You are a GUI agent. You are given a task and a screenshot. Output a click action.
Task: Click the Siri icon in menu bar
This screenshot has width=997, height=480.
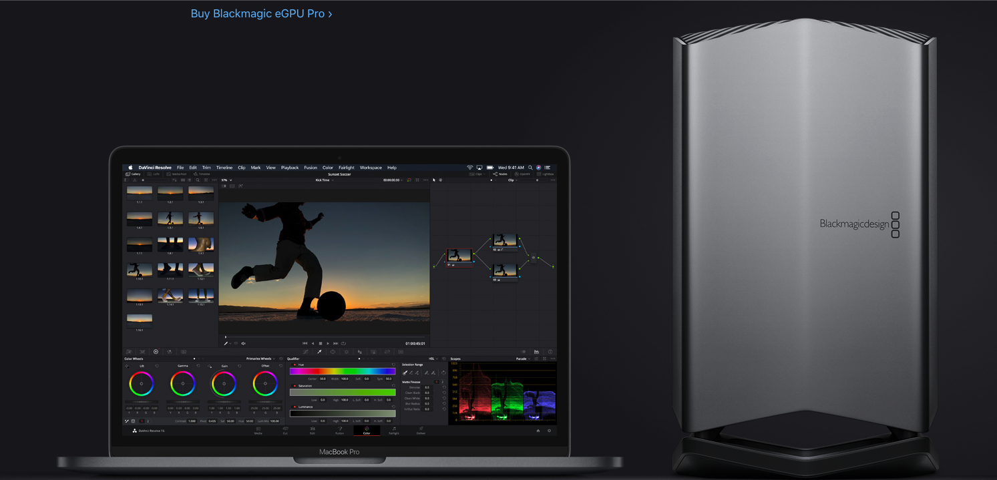[538, 168]
